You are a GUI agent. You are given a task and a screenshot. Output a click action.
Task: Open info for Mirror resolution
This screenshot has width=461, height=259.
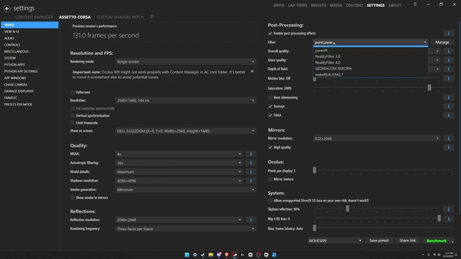tap(448, 138)
